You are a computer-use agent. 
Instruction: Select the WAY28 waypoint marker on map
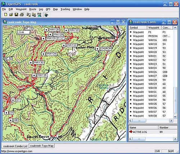coord(46,30)
